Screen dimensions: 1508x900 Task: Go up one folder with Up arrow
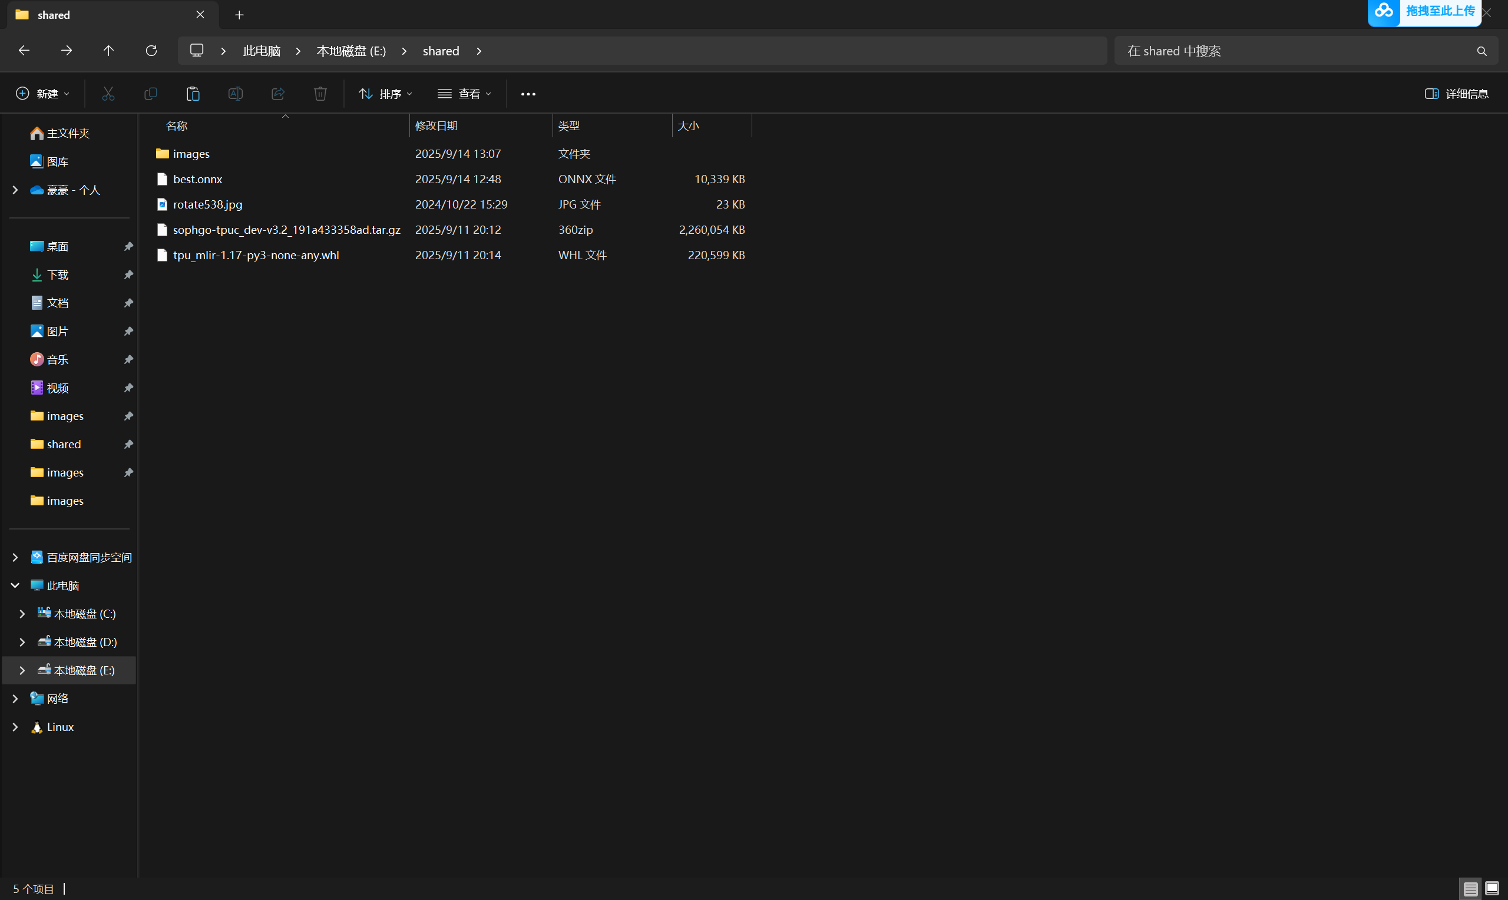[x=108, y=51]
